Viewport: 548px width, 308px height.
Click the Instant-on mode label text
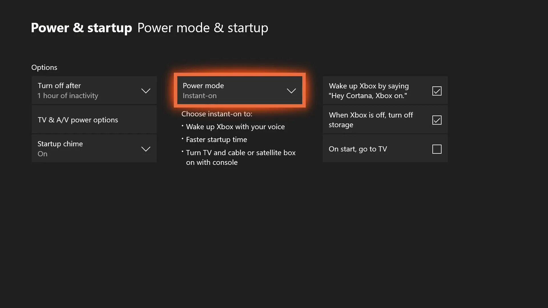point(200,96)
